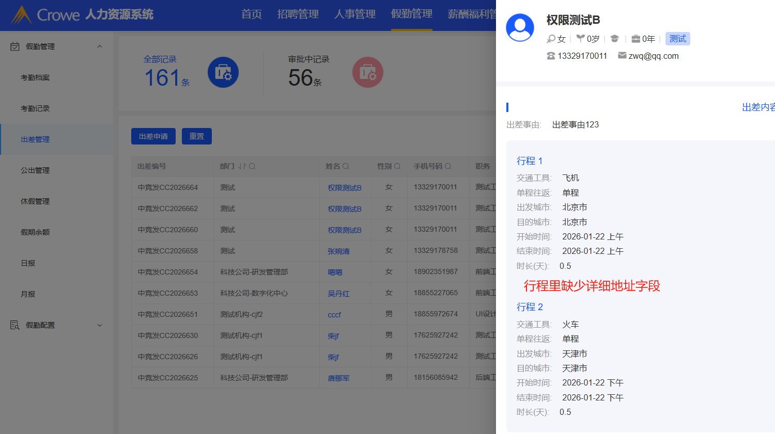Click the graduation cap education icon

pyautogui.click(x=614, y=39)
